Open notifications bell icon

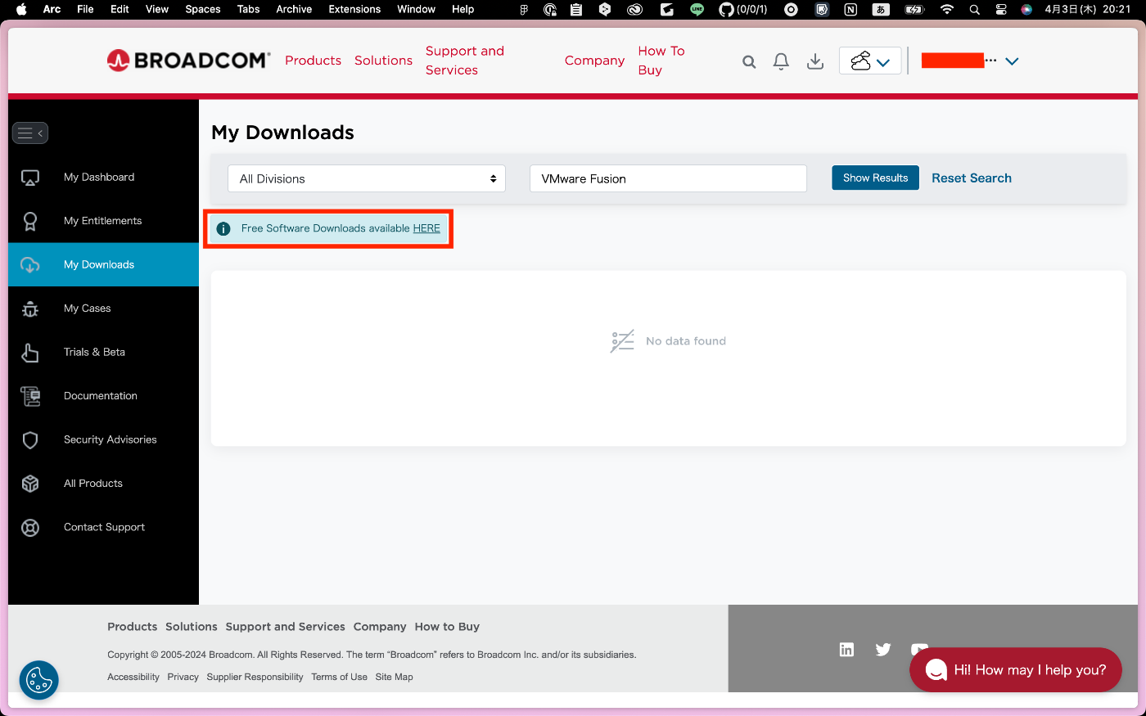point(781,61)
